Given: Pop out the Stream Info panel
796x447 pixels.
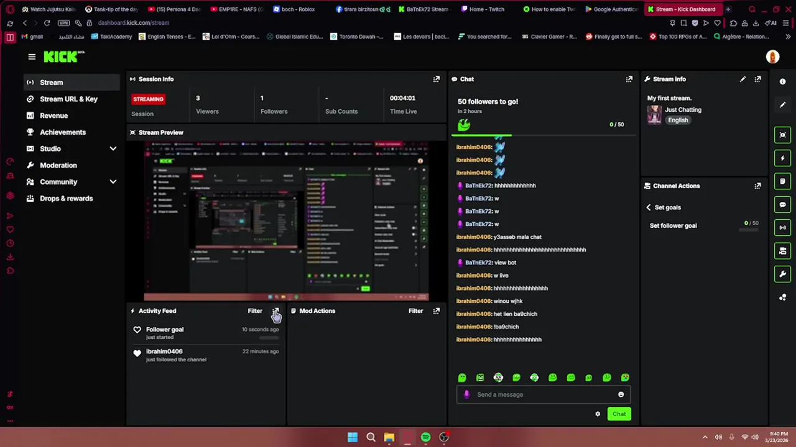Looking at the screenshot, I should (757, 79).
